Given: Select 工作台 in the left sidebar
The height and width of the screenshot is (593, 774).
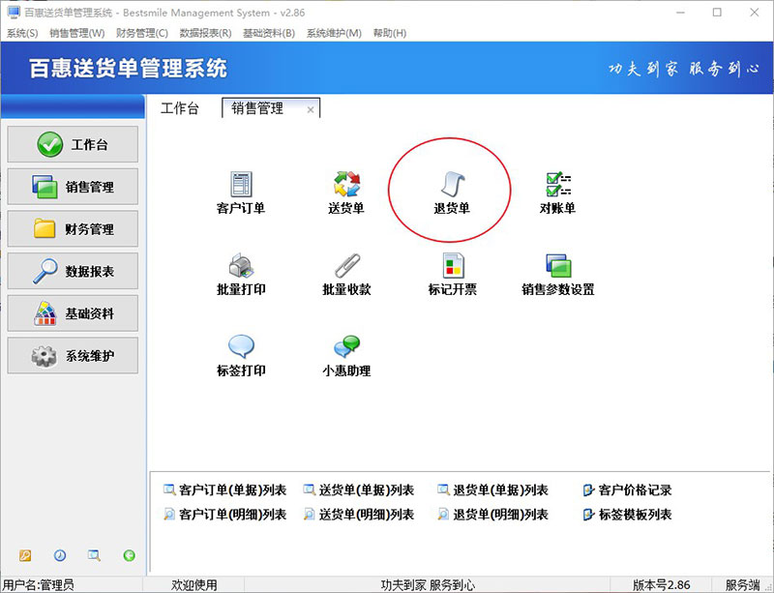Looking at the screenshot, I should 73,144.
